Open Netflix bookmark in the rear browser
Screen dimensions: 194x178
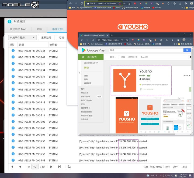tap(117, 8)
